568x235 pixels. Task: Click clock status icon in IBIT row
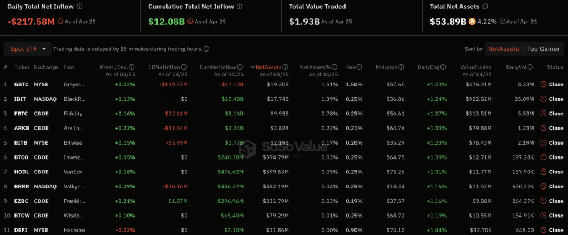pyautogui.click(x=544, y=99)
